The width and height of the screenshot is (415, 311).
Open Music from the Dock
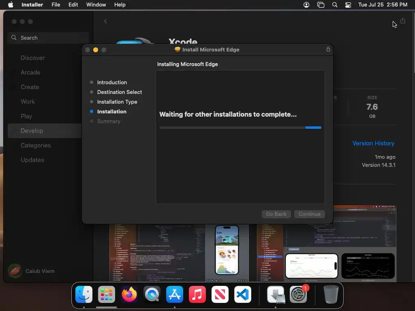pos(197,294)
